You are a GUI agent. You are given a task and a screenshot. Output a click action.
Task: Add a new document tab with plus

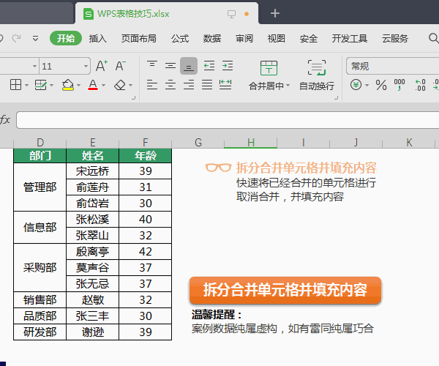coord(275,13)
